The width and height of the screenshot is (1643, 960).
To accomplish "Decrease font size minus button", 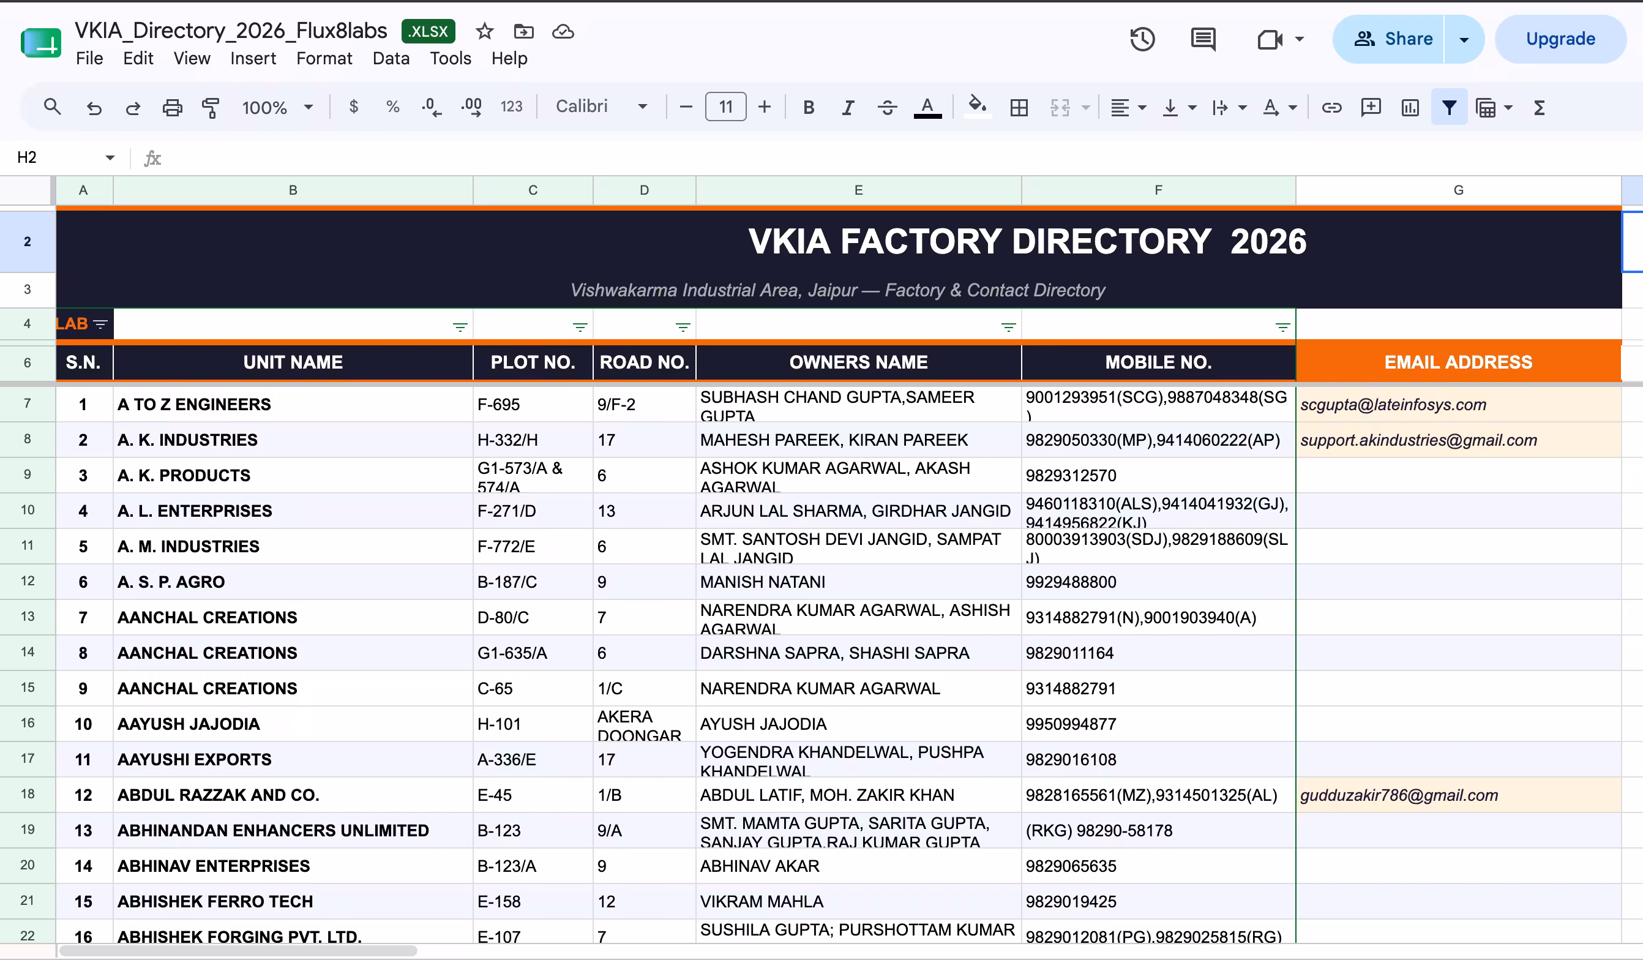I will click(685, 107).
